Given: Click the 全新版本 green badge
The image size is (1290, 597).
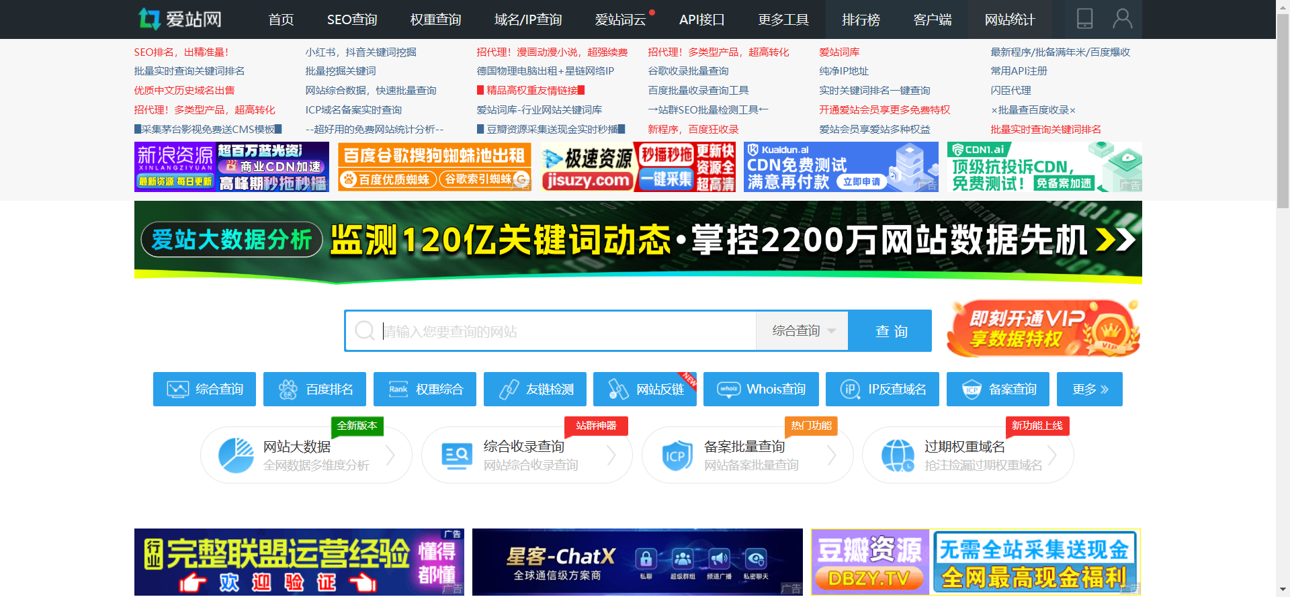Looking at the screenshot, I should point(357,426).
